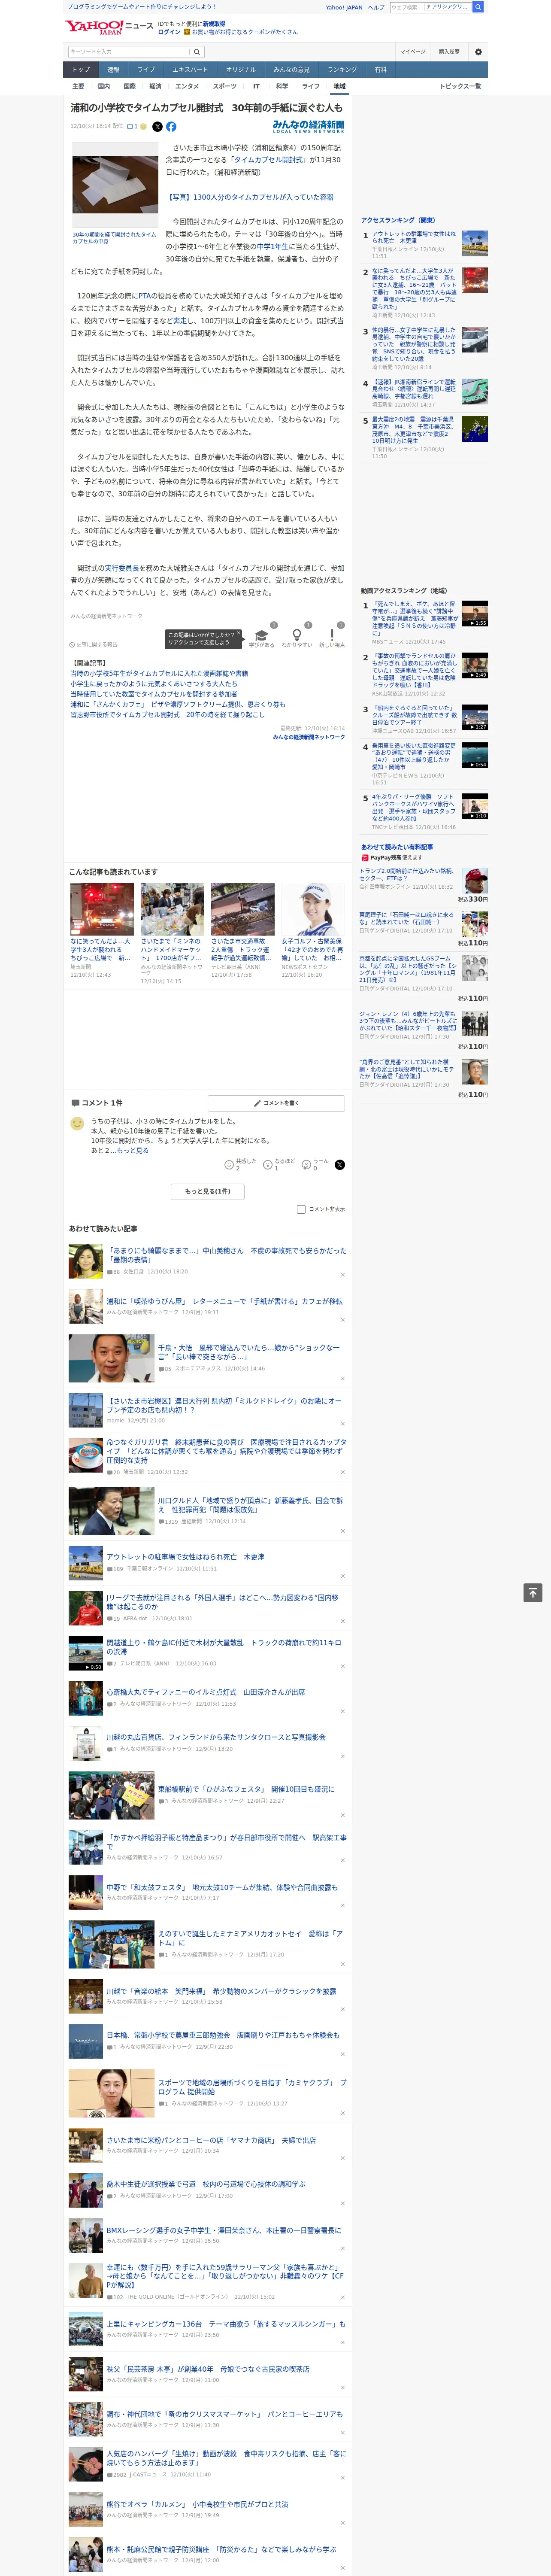
Task: Open the 購入履歴 link
Action: (449, 52)
